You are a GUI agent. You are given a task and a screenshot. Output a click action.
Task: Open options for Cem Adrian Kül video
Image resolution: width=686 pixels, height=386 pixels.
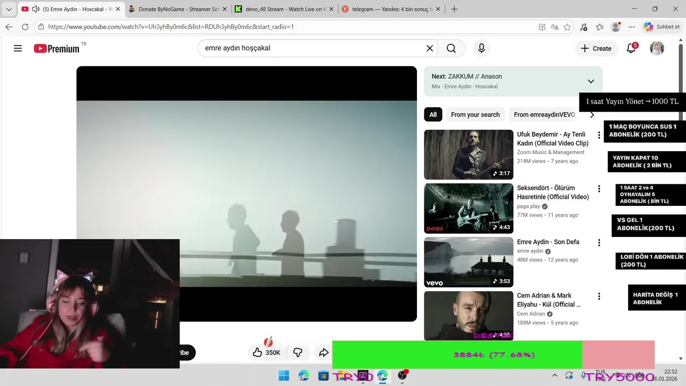[x=599, y=296]
